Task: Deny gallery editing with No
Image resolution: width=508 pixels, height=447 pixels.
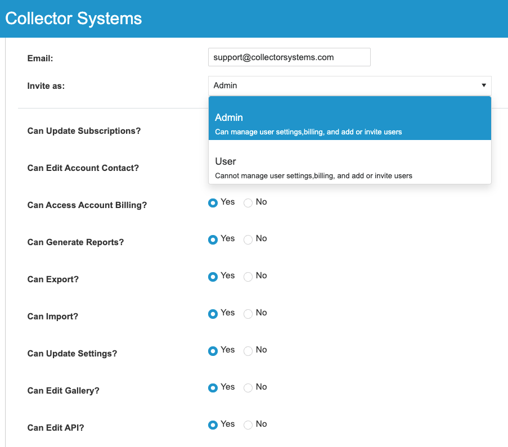Action: tap(248, 388)
